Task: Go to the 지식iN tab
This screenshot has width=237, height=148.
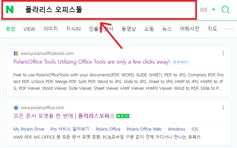Action: pyautogui.click(x=73, y=29)
